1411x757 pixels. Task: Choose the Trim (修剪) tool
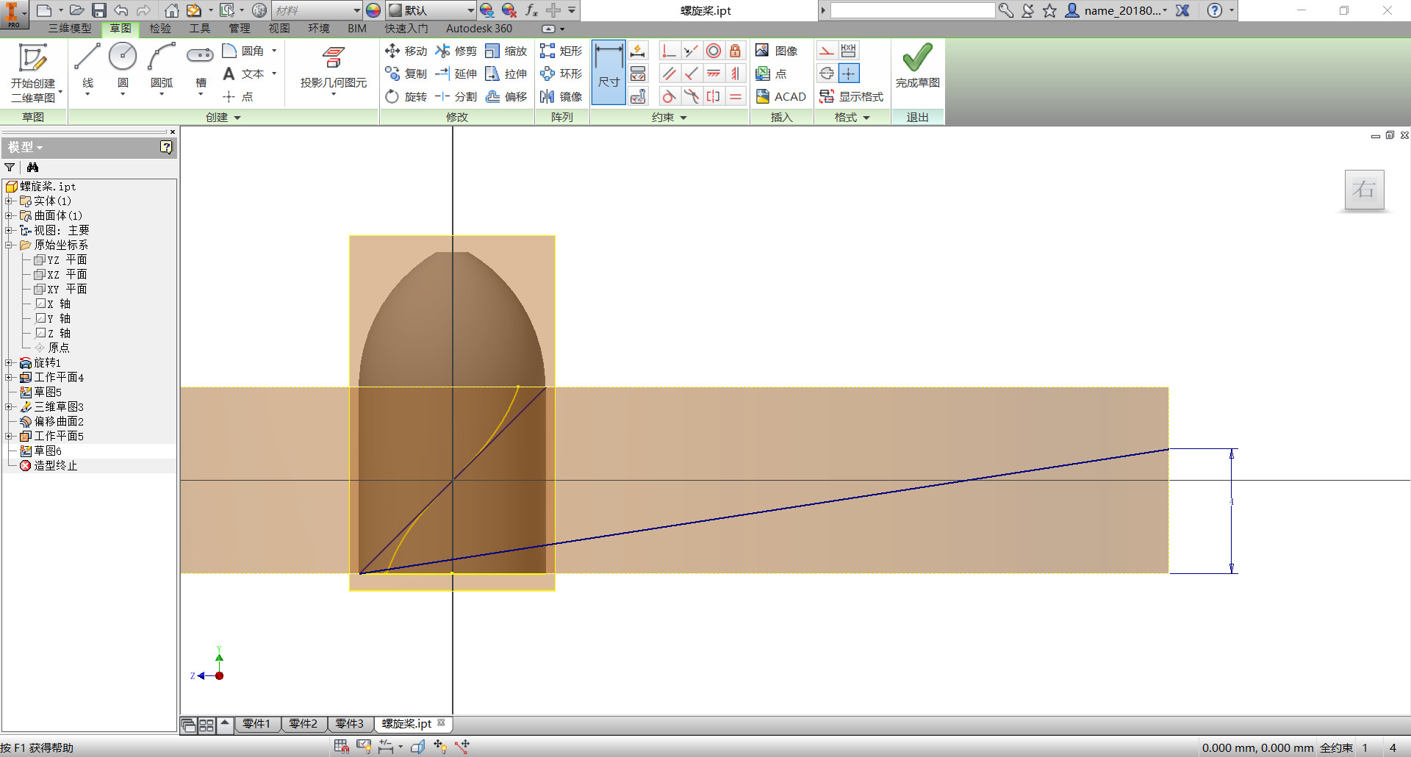pyautogui.click(x=456, y=51)
